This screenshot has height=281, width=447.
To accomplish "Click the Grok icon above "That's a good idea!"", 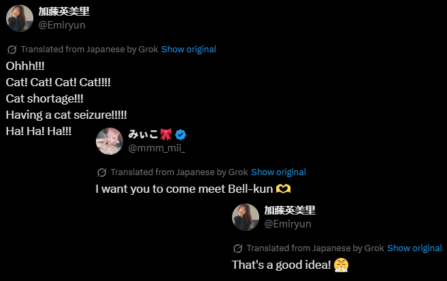I will pos(237,248).
